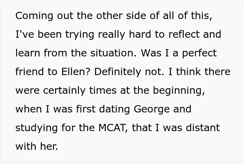Click the word "situation." in the third line
Image resolution: width=243 pixels, height=164 pixels.
(x=113, y=53)
